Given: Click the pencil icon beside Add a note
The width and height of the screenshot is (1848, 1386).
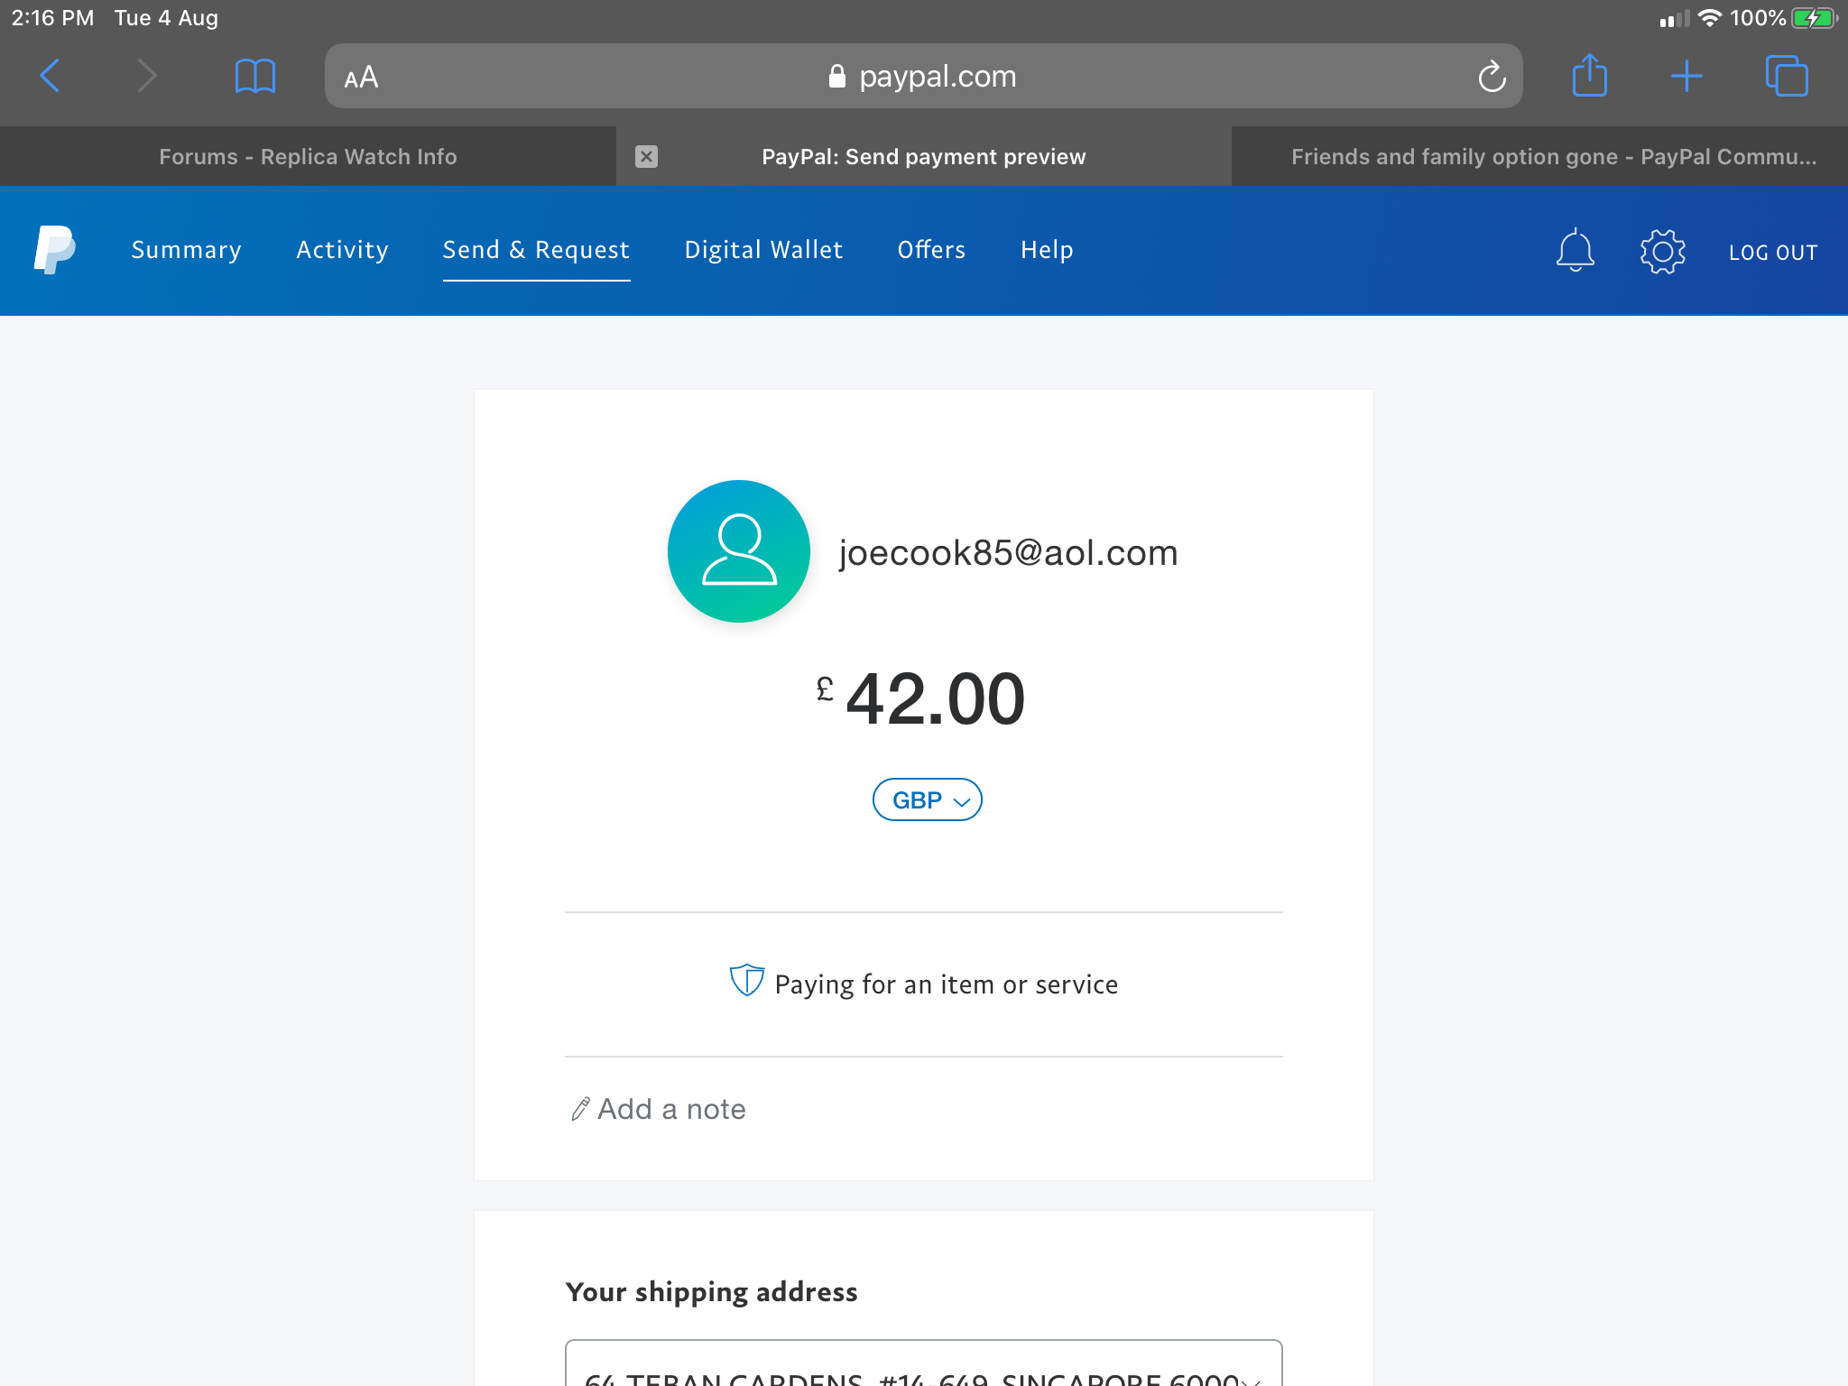Looking at the screenshot, I should [x=580, y=1109].
